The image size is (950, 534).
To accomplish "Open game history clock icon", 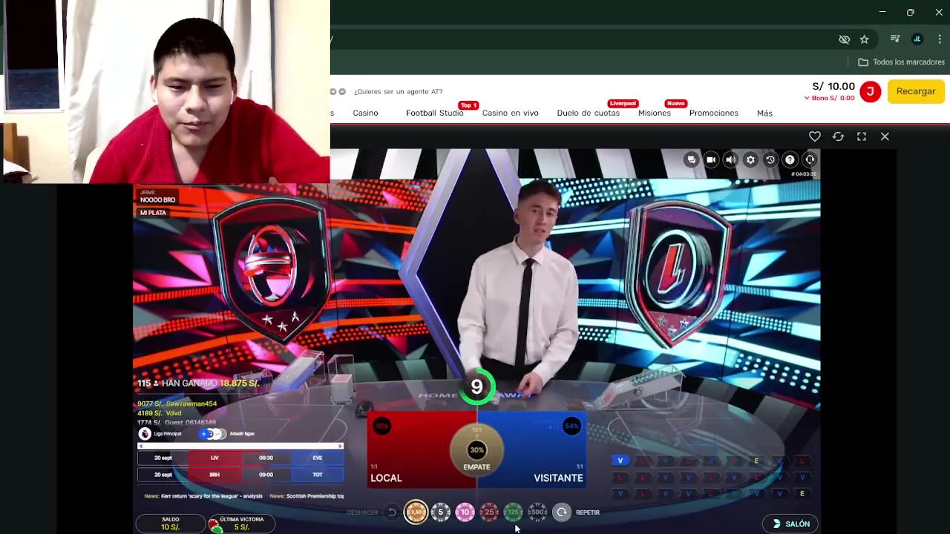I will pos(770,159).
